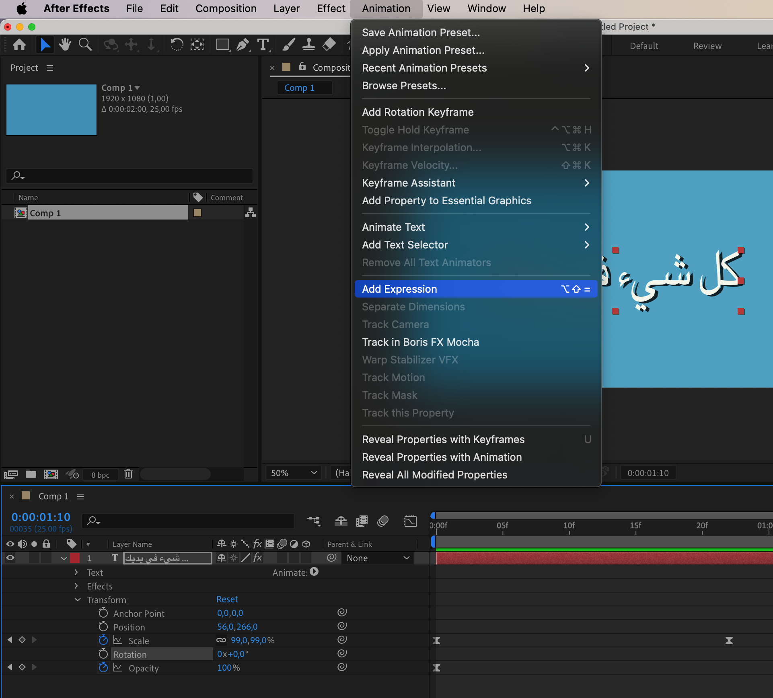Select the Hand tool

(x=64, y=45)
